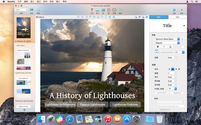
Task: Open the round text color swatch
Action: (182, 47)
